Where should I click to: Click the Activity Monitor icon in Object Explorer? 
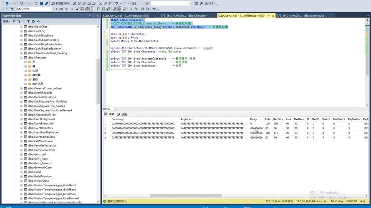[38, 21]
